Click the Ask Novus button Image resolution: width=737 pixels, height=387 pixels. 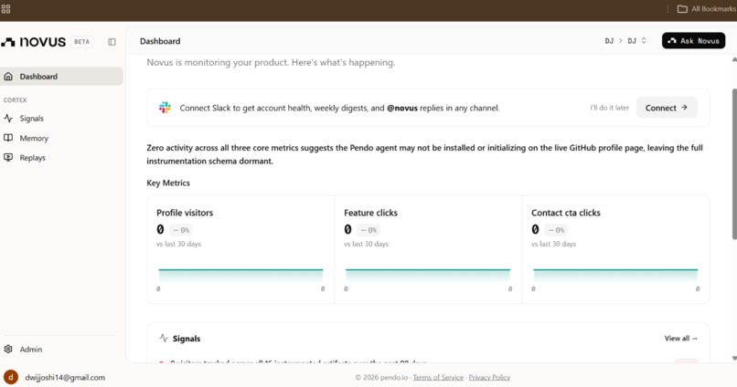[x=693, y=41]
